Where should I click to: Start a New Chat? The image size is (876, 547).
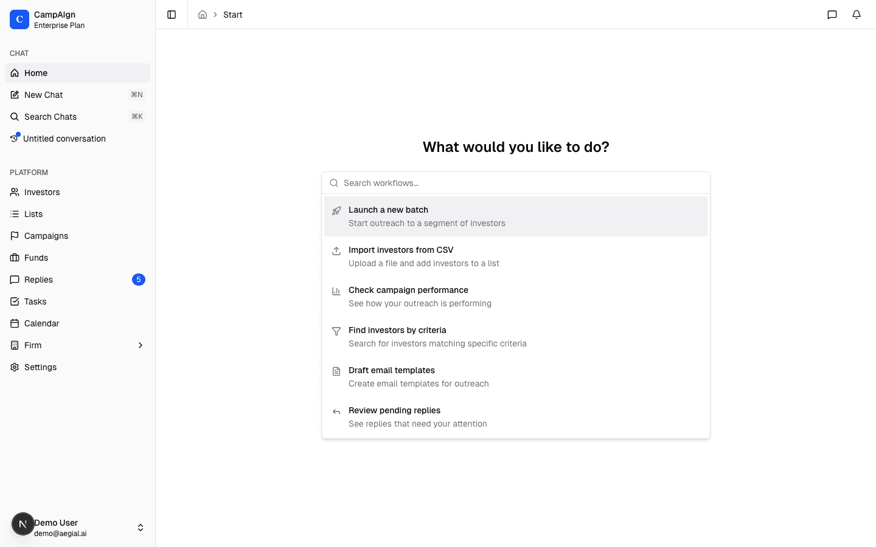pyautogui.click(x=44, y=95)
